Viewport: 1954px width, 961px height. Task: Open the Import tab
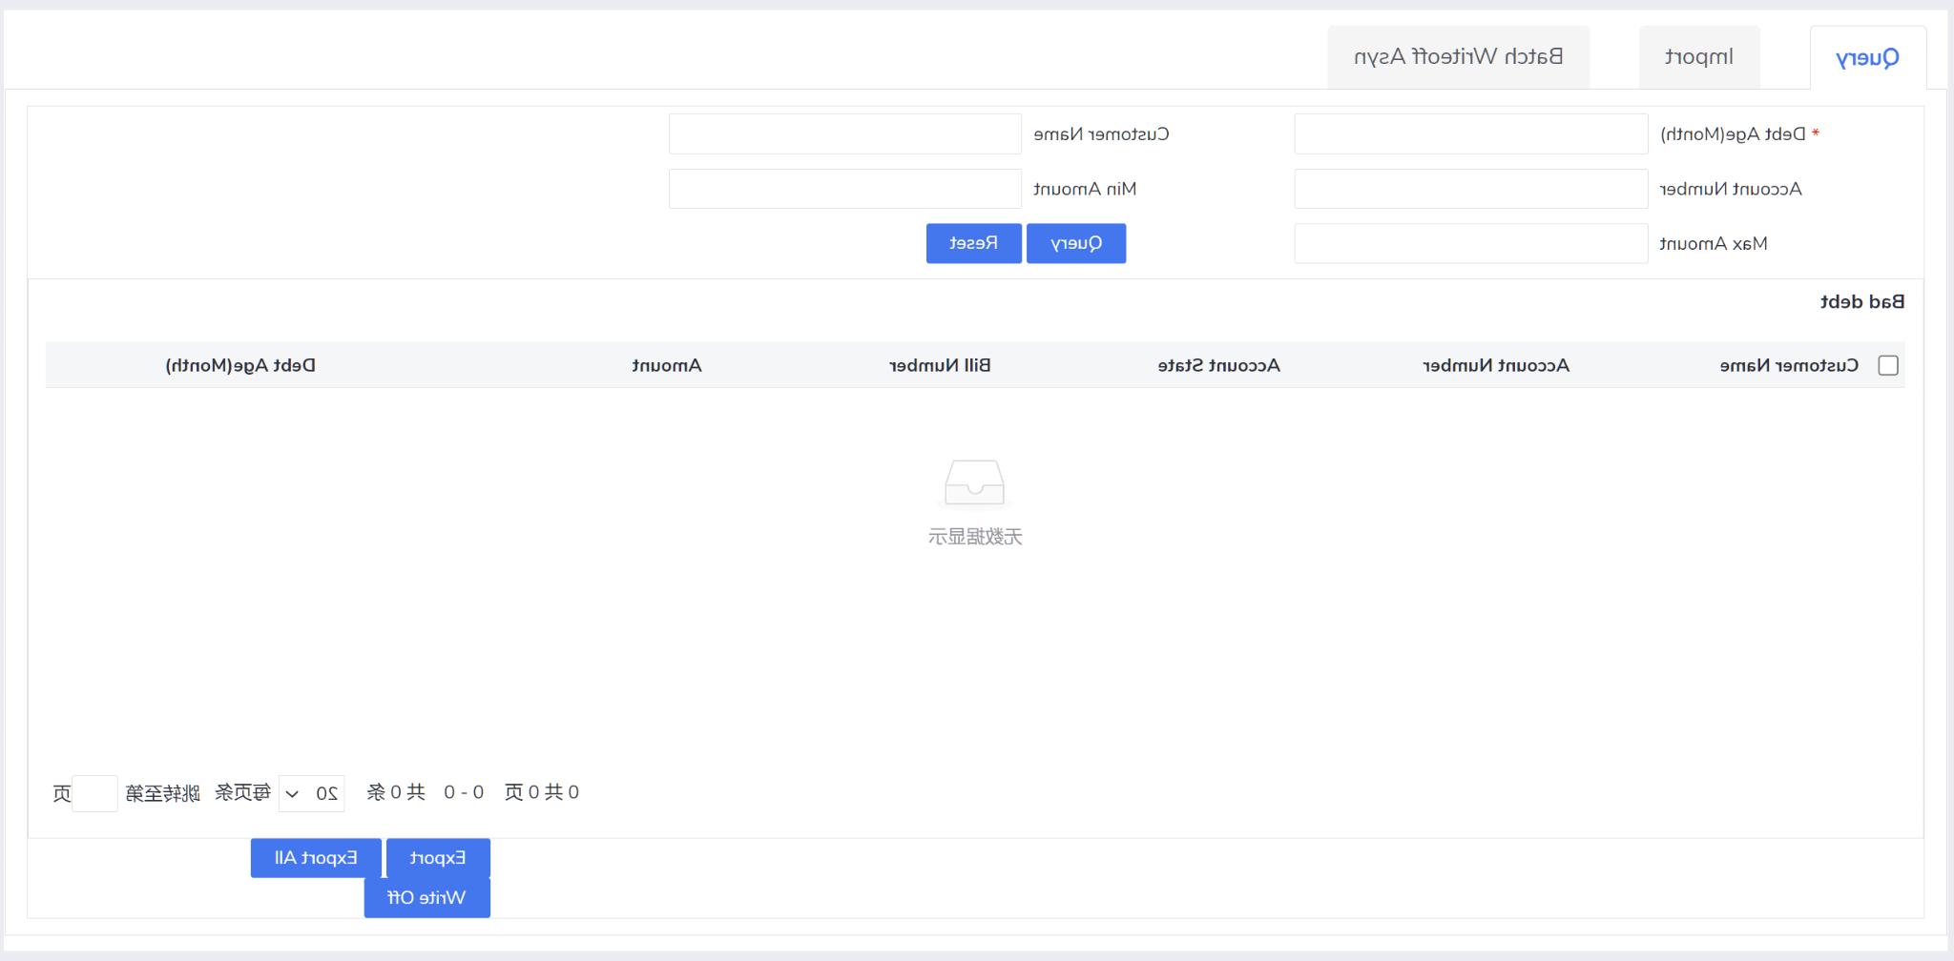[x=1699, y=57]
